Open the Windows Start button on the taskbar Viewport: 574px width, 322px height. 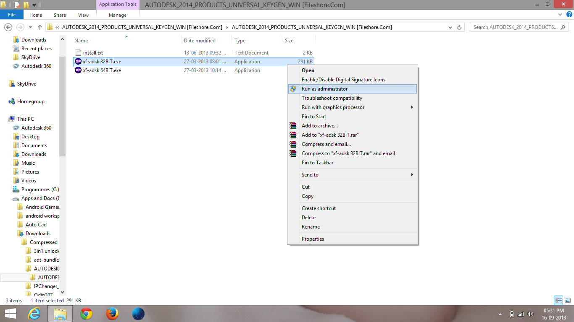(10, 314)
